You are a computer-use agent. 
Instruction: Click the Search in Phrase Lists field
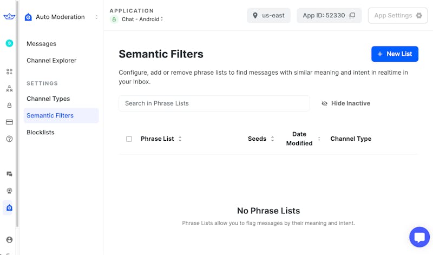(214, 103)
